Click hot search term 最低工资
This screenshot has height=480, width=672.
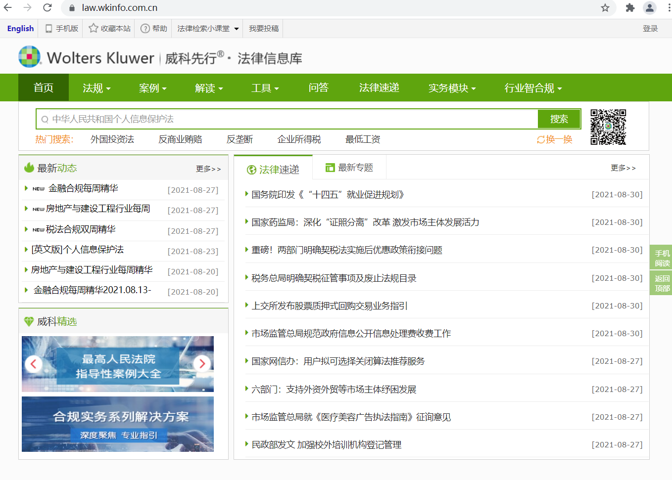pyautogui.click(x=363, y=139)
